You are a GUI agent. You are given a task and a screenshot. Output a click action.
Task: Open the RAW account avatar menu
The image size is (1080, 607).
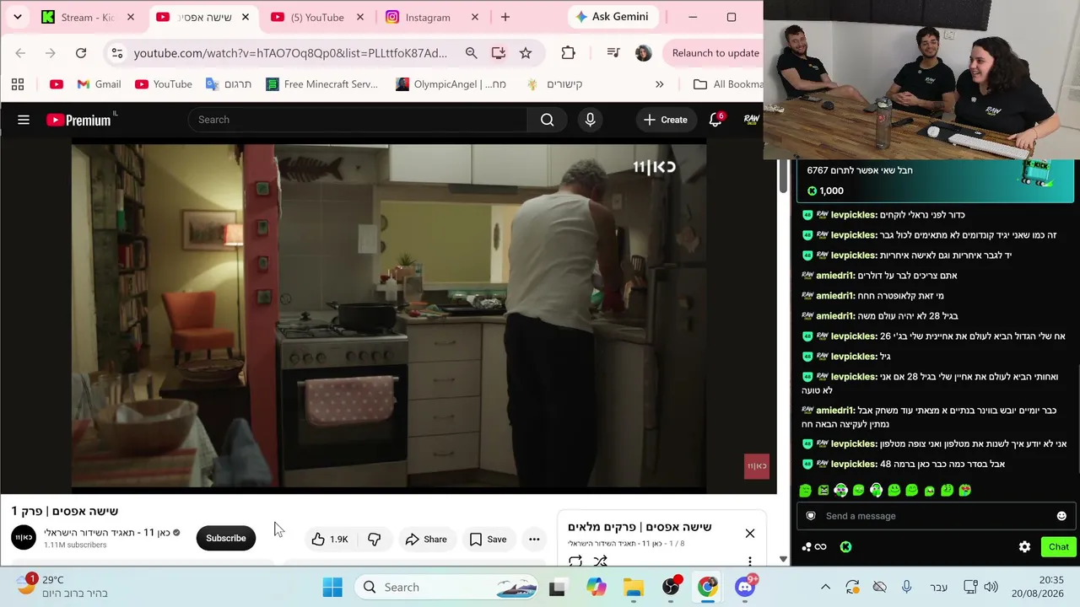coord(751,120)
